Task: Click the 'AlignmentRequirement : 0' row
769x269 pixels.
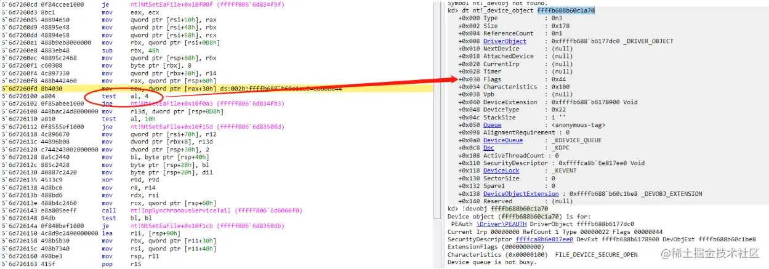Action: click(513, 132)
